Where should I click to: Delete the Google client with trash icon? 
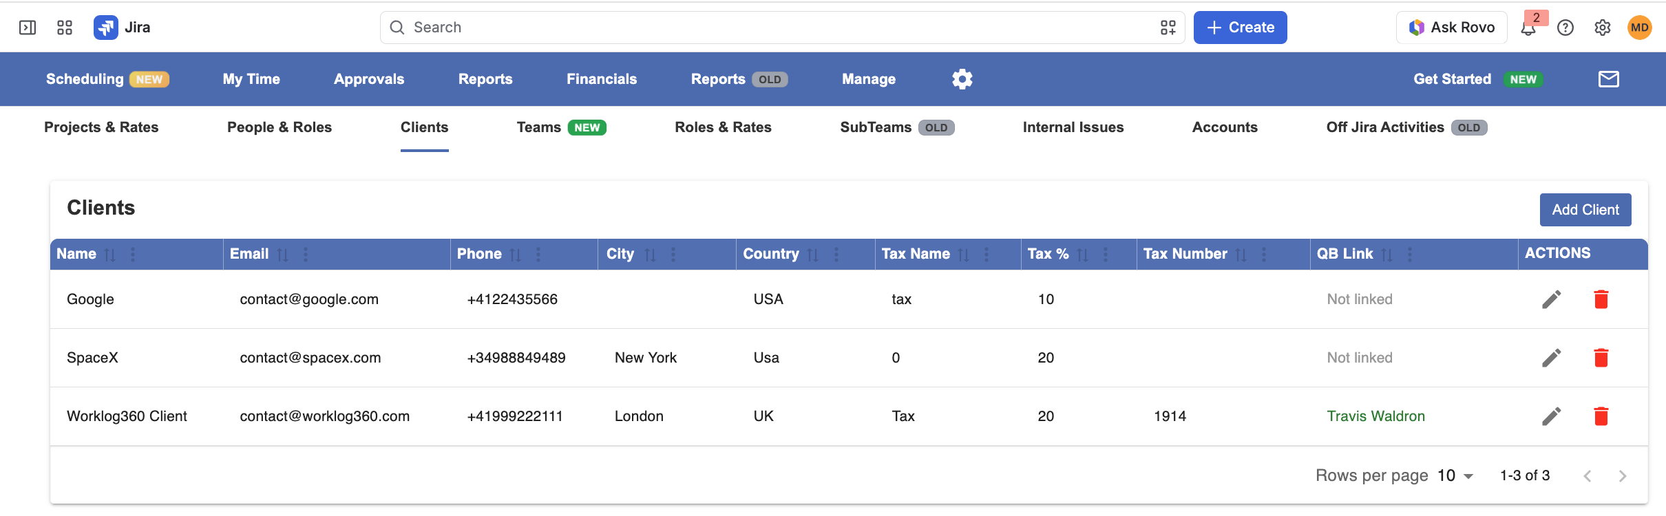[x=1601, y=299]
